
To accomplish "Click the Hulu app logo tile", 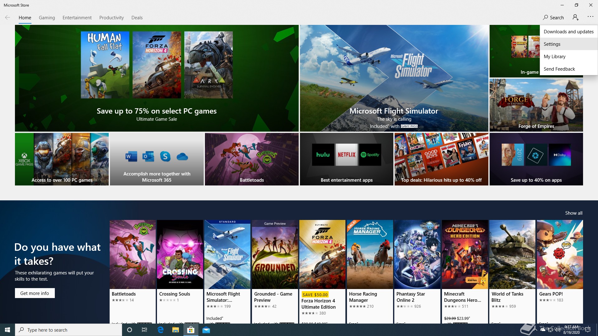I will pos(323,155).
